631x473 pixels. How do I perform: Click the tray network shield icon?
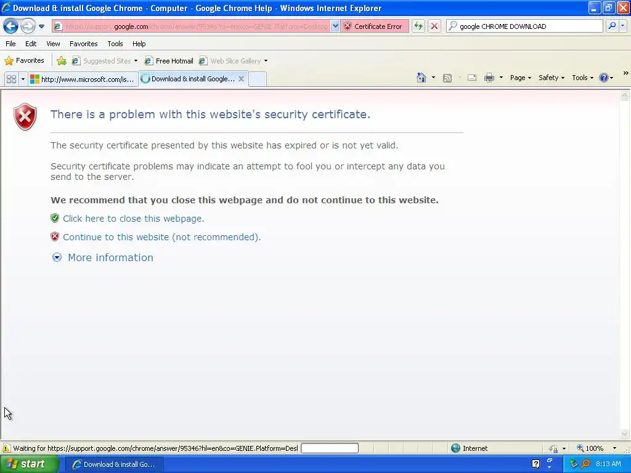tap(574, 464)
